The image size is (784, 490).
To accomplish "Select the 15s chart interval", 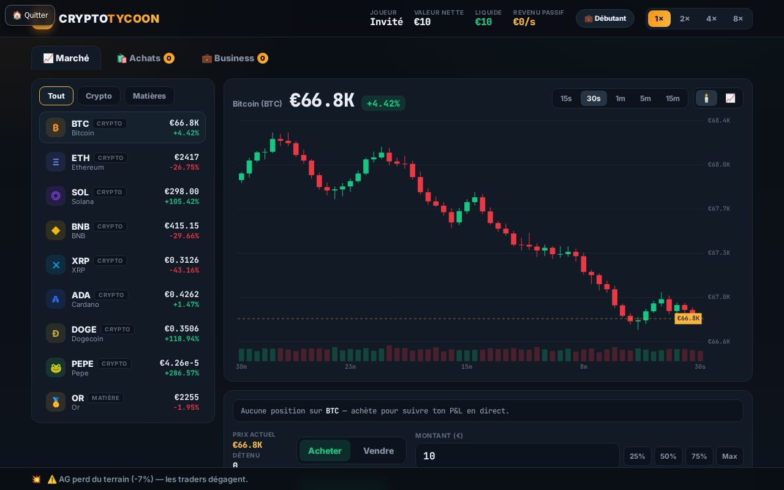I will [566, 98].
